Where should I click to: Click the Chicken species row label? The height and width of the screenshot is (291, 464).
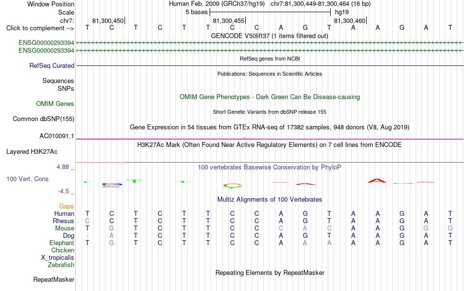(x=63, y=250)
